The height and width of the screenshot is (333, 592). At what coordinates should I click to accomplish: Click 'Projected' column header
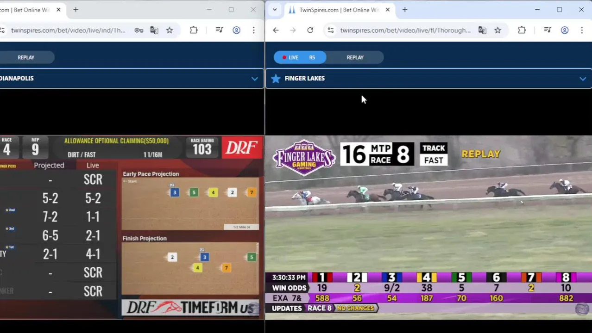[49, 166]
